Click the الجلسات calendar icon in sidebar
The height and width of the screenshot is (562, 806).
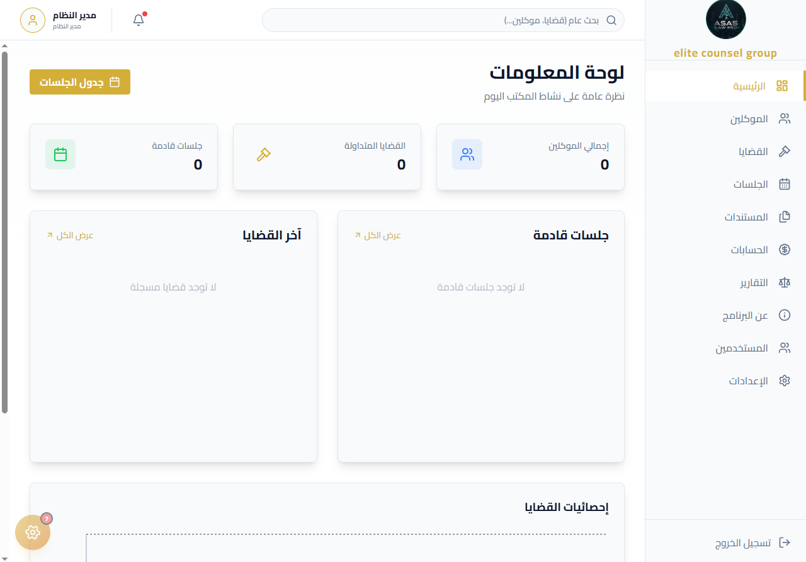point(784,184)
